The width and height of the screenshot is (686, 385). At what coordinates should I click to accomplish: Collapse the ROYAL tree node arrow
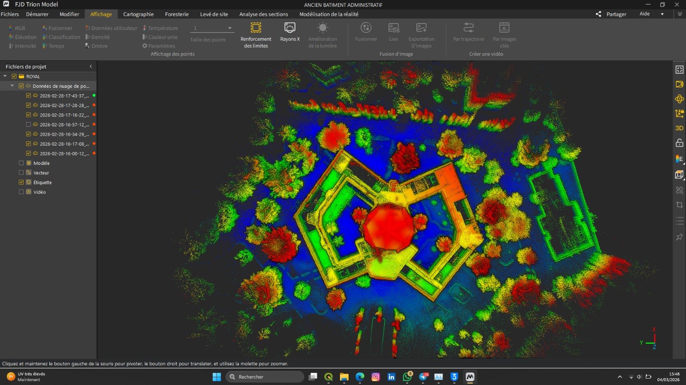point(5,76)
